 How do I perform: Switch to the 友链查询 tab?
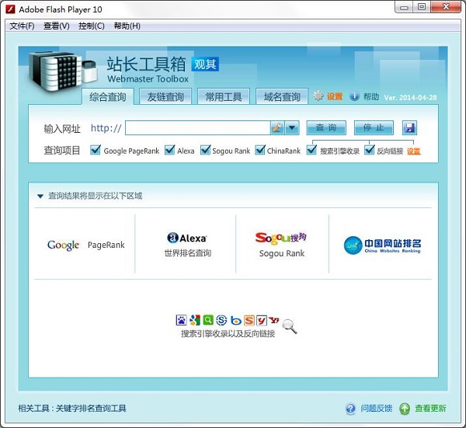[x=165, y=96]
